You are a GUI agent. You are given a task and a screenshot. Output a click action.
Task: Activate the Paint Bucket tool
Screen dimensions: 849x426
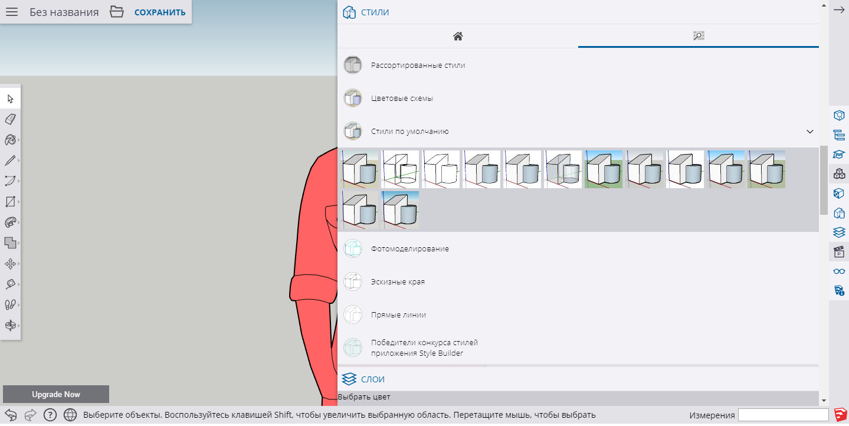(11, 140)
